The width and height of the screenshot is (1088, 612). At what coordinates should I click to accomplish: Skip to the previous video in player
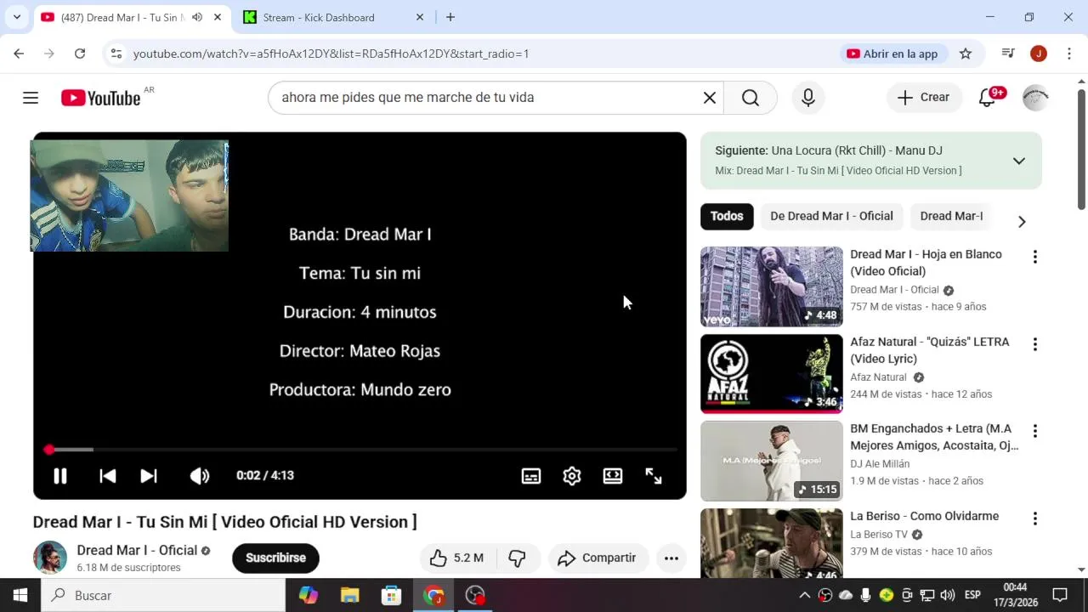coord(107,476)
